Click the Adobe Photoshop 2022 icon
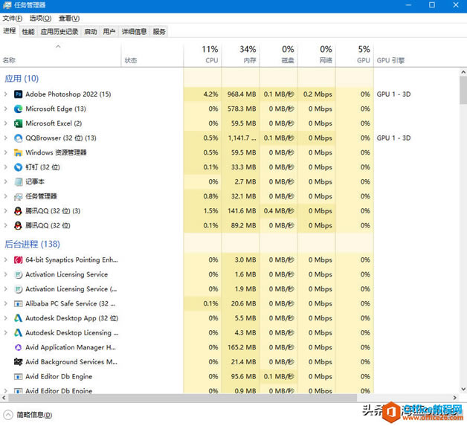 click(18, 94)
